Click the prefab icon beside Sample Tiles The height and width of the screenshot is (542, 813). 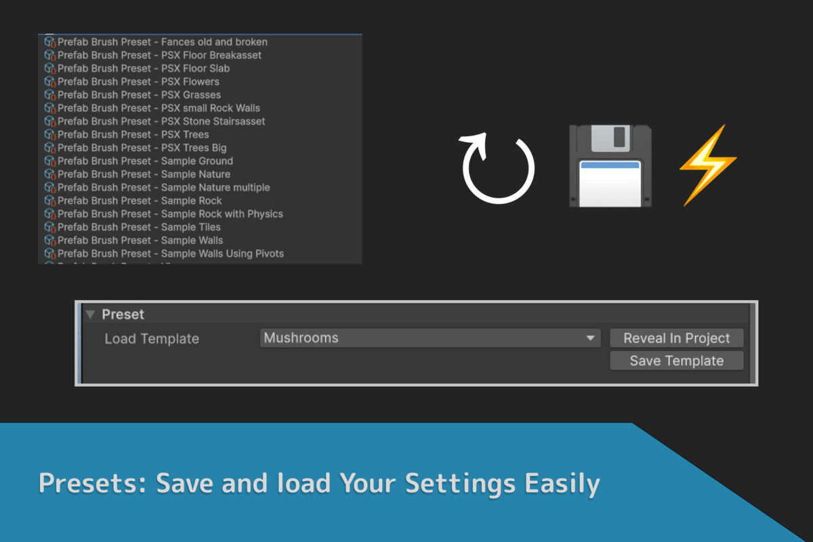click(50, 227)
